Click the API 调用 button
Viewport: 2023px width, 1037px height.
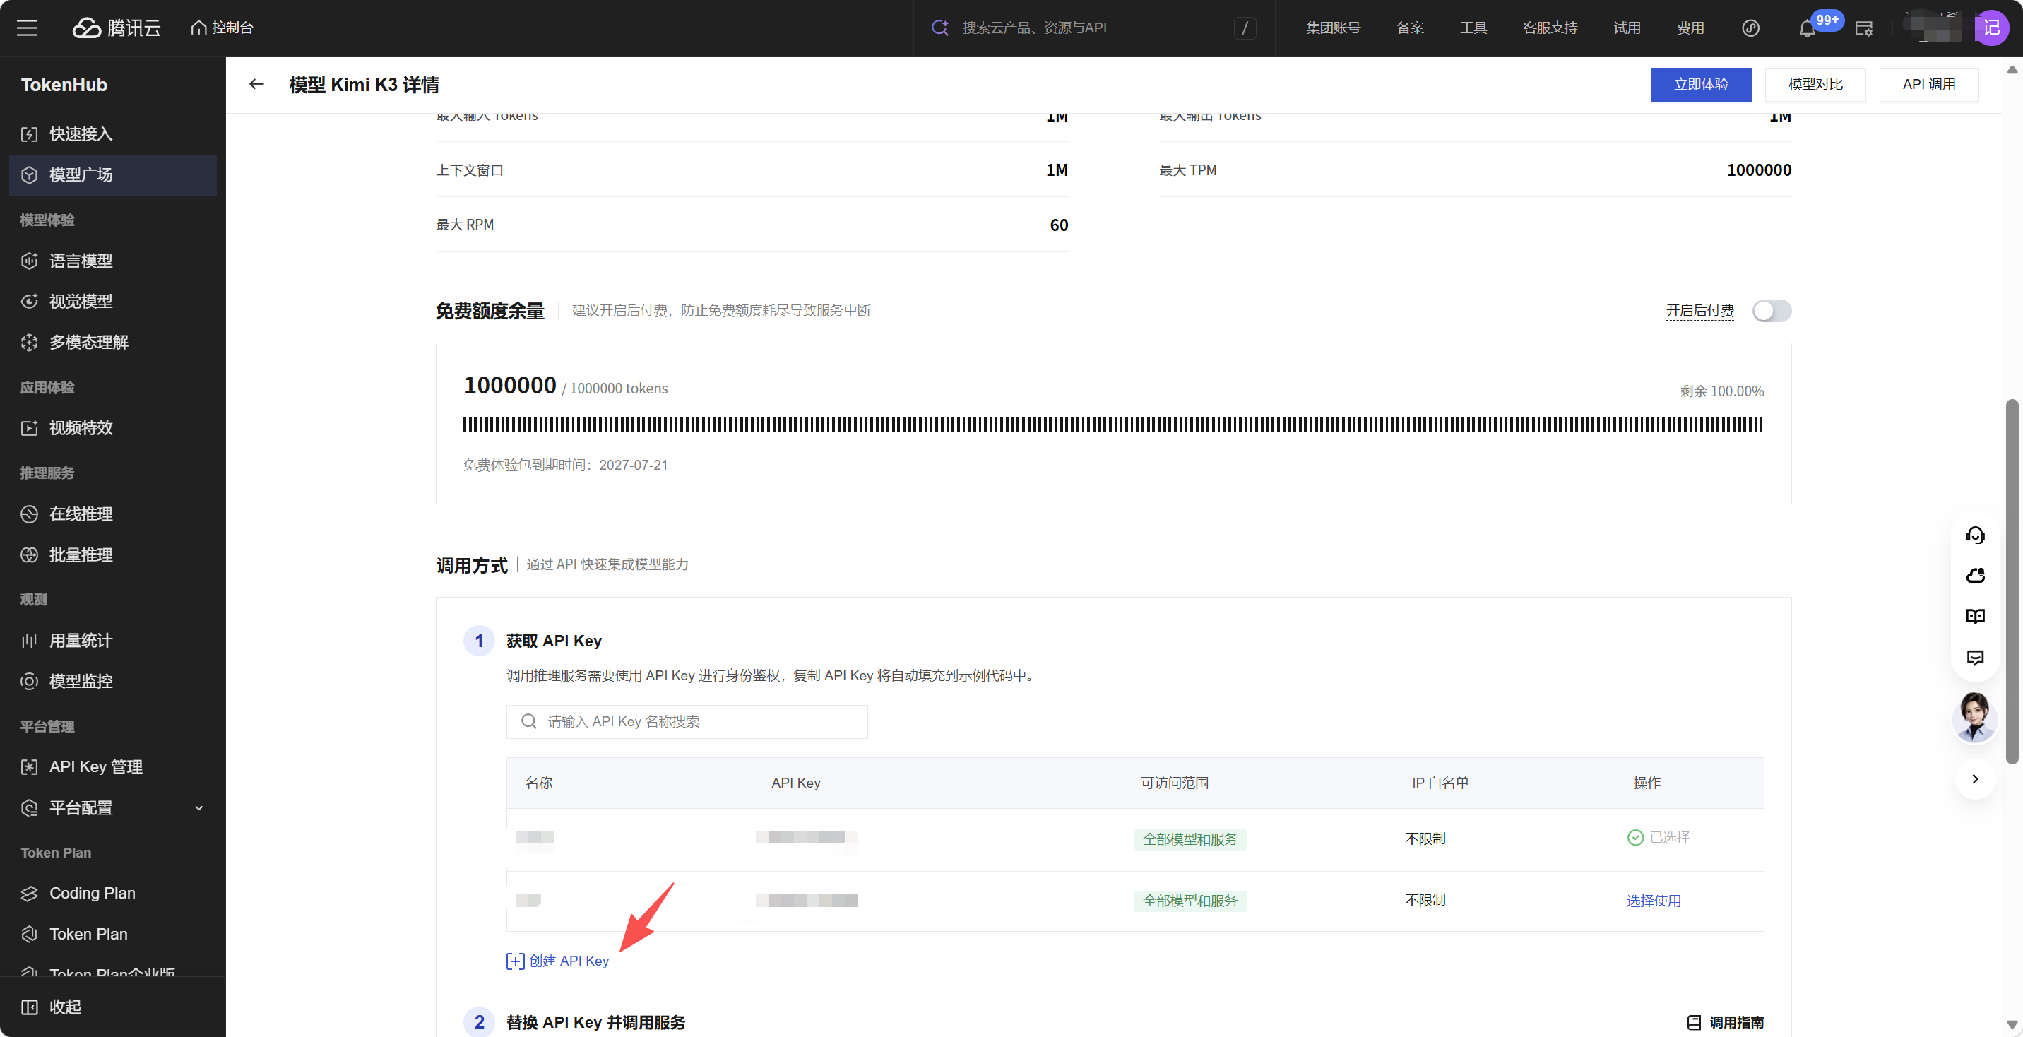pyautogui.click(x=1929, y=84)
